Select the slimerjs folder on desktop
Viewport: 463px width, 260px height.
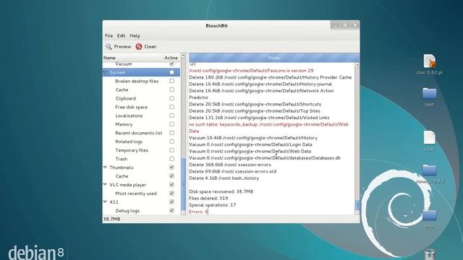click(429, 170)
